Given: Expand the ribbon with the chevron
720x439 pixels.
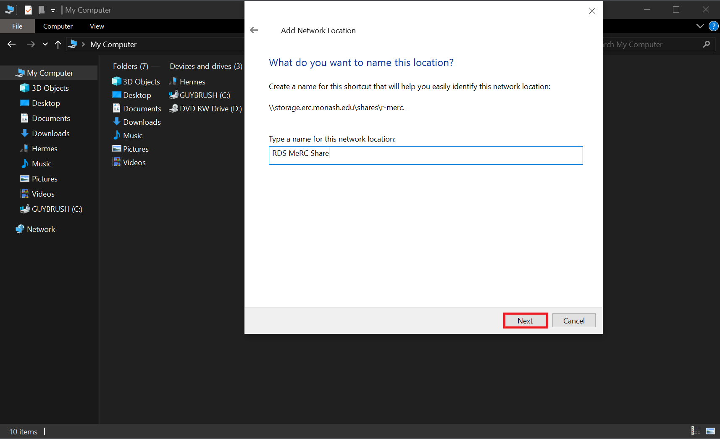Looking at the screenshot, I should (x=700, y=26).
